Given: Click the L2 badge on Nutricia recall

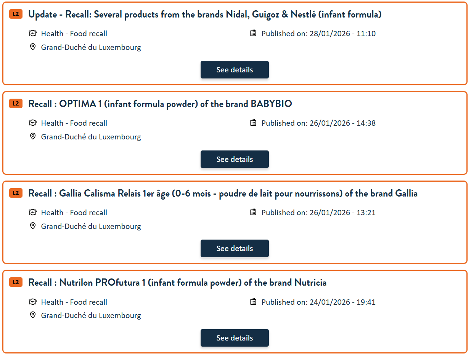Looking at the screenshot, I should point(16,282).
